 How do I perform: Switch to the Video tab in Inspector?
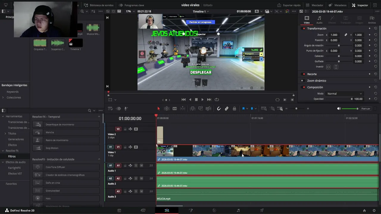point(307,20)
